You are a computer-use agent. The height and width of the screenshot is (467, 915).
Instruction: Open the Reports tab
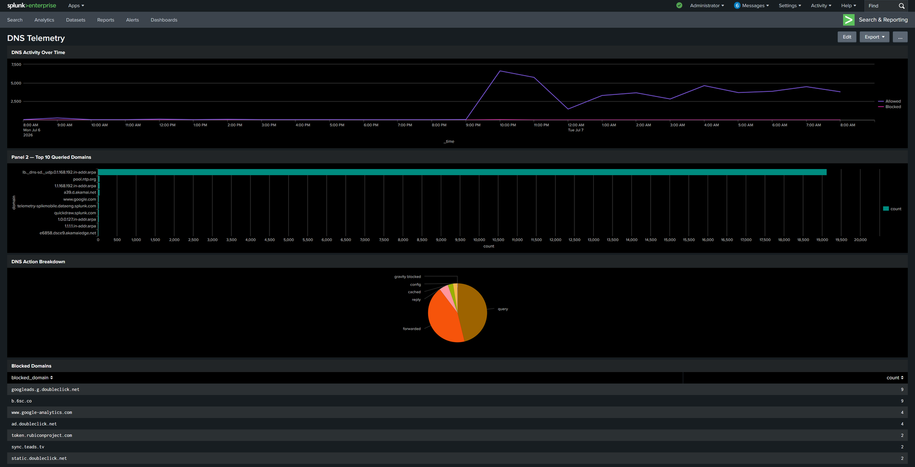click(x=106, y=20)
